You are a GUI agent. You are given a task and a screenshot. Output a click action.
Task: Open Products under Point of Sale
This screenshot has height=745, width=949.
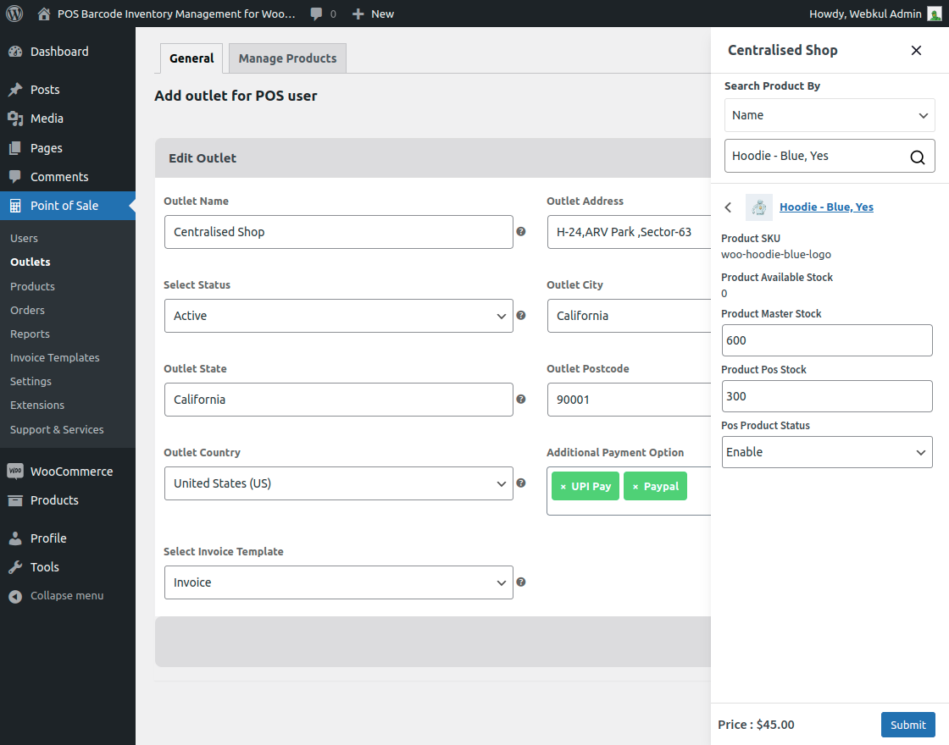coord(32,286)
